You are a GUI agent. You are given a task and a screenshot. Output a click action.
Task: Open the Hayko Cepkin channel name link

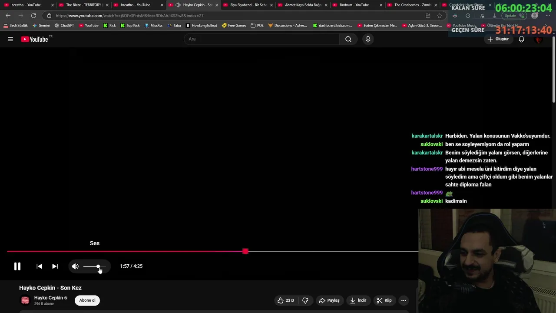point(49,298)
